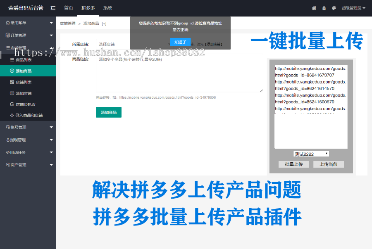Open 店铺列表 in the sidebar
Viewport: 372px width, 249px height.
23,82
